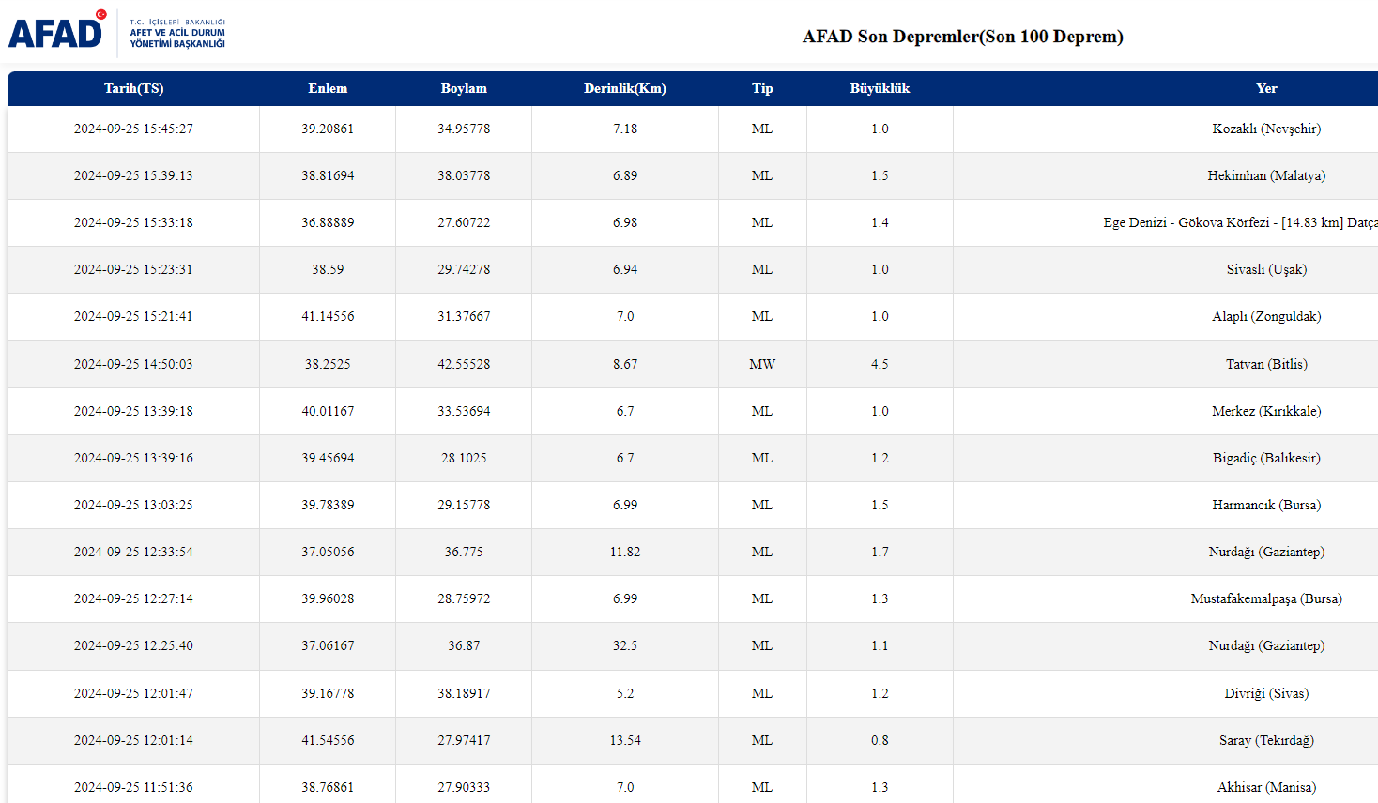Click depth value 8.67
1378x803 pixels.
click(625, 364)
